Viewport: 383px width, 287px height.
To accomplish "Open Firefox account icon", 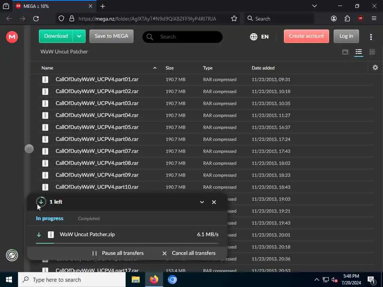I will click(x=334, y=19).
